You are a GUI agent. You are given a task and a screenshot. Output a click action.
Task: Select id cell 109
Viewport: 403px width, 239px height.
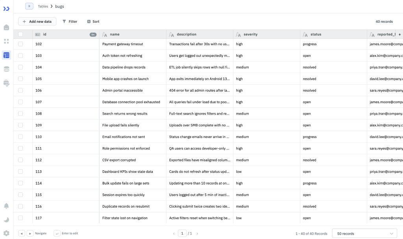66,125
